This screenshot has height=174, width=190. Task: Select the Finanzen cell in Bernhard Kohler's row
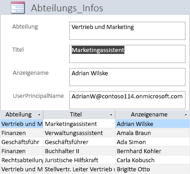(22, 151)
